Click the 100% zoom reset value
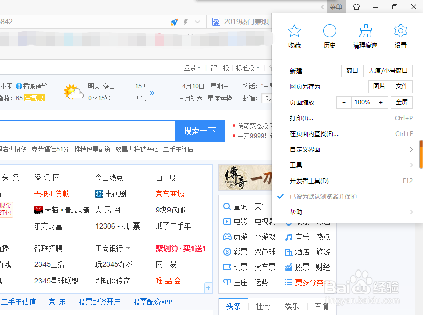423x315 pixels. (362, 102)
